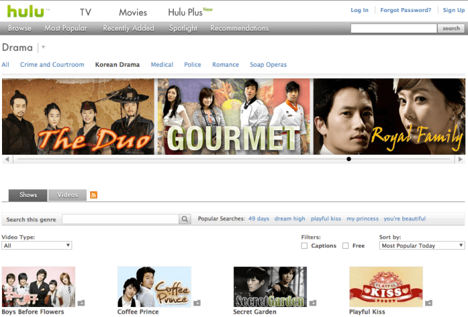This screenshot has height=317, width=468.
Task: Enable the Captions filter checkbox
Action: (x=305, y=246)
